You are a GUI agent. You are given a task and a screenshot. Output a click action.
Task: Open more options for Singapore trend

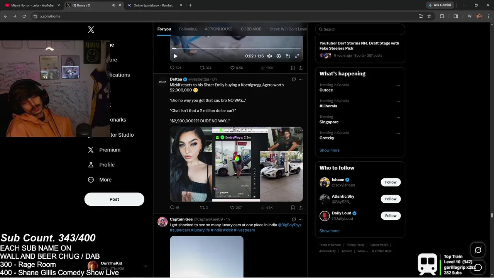pos(398,117)
